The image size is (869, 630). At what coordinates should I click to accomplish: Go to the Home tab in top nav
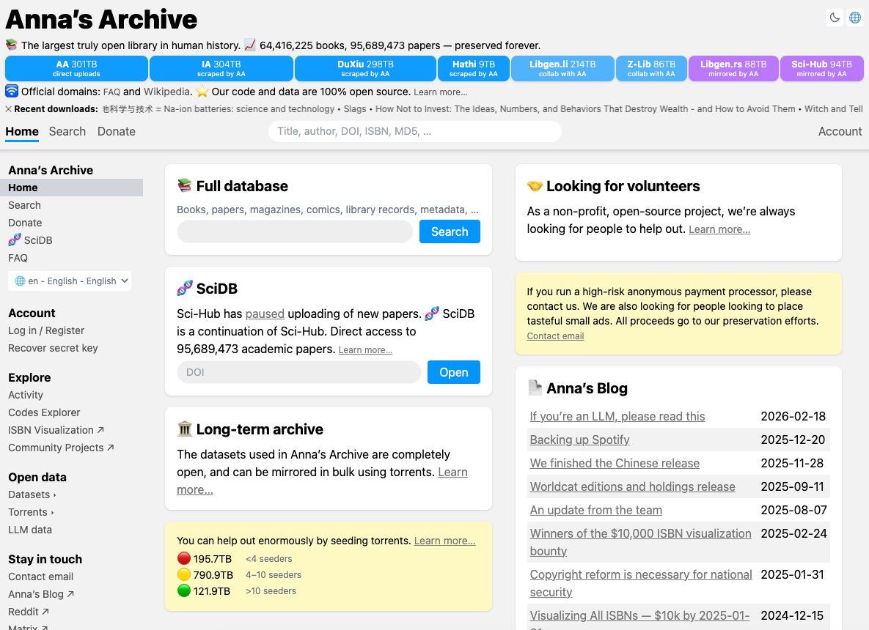22,131
